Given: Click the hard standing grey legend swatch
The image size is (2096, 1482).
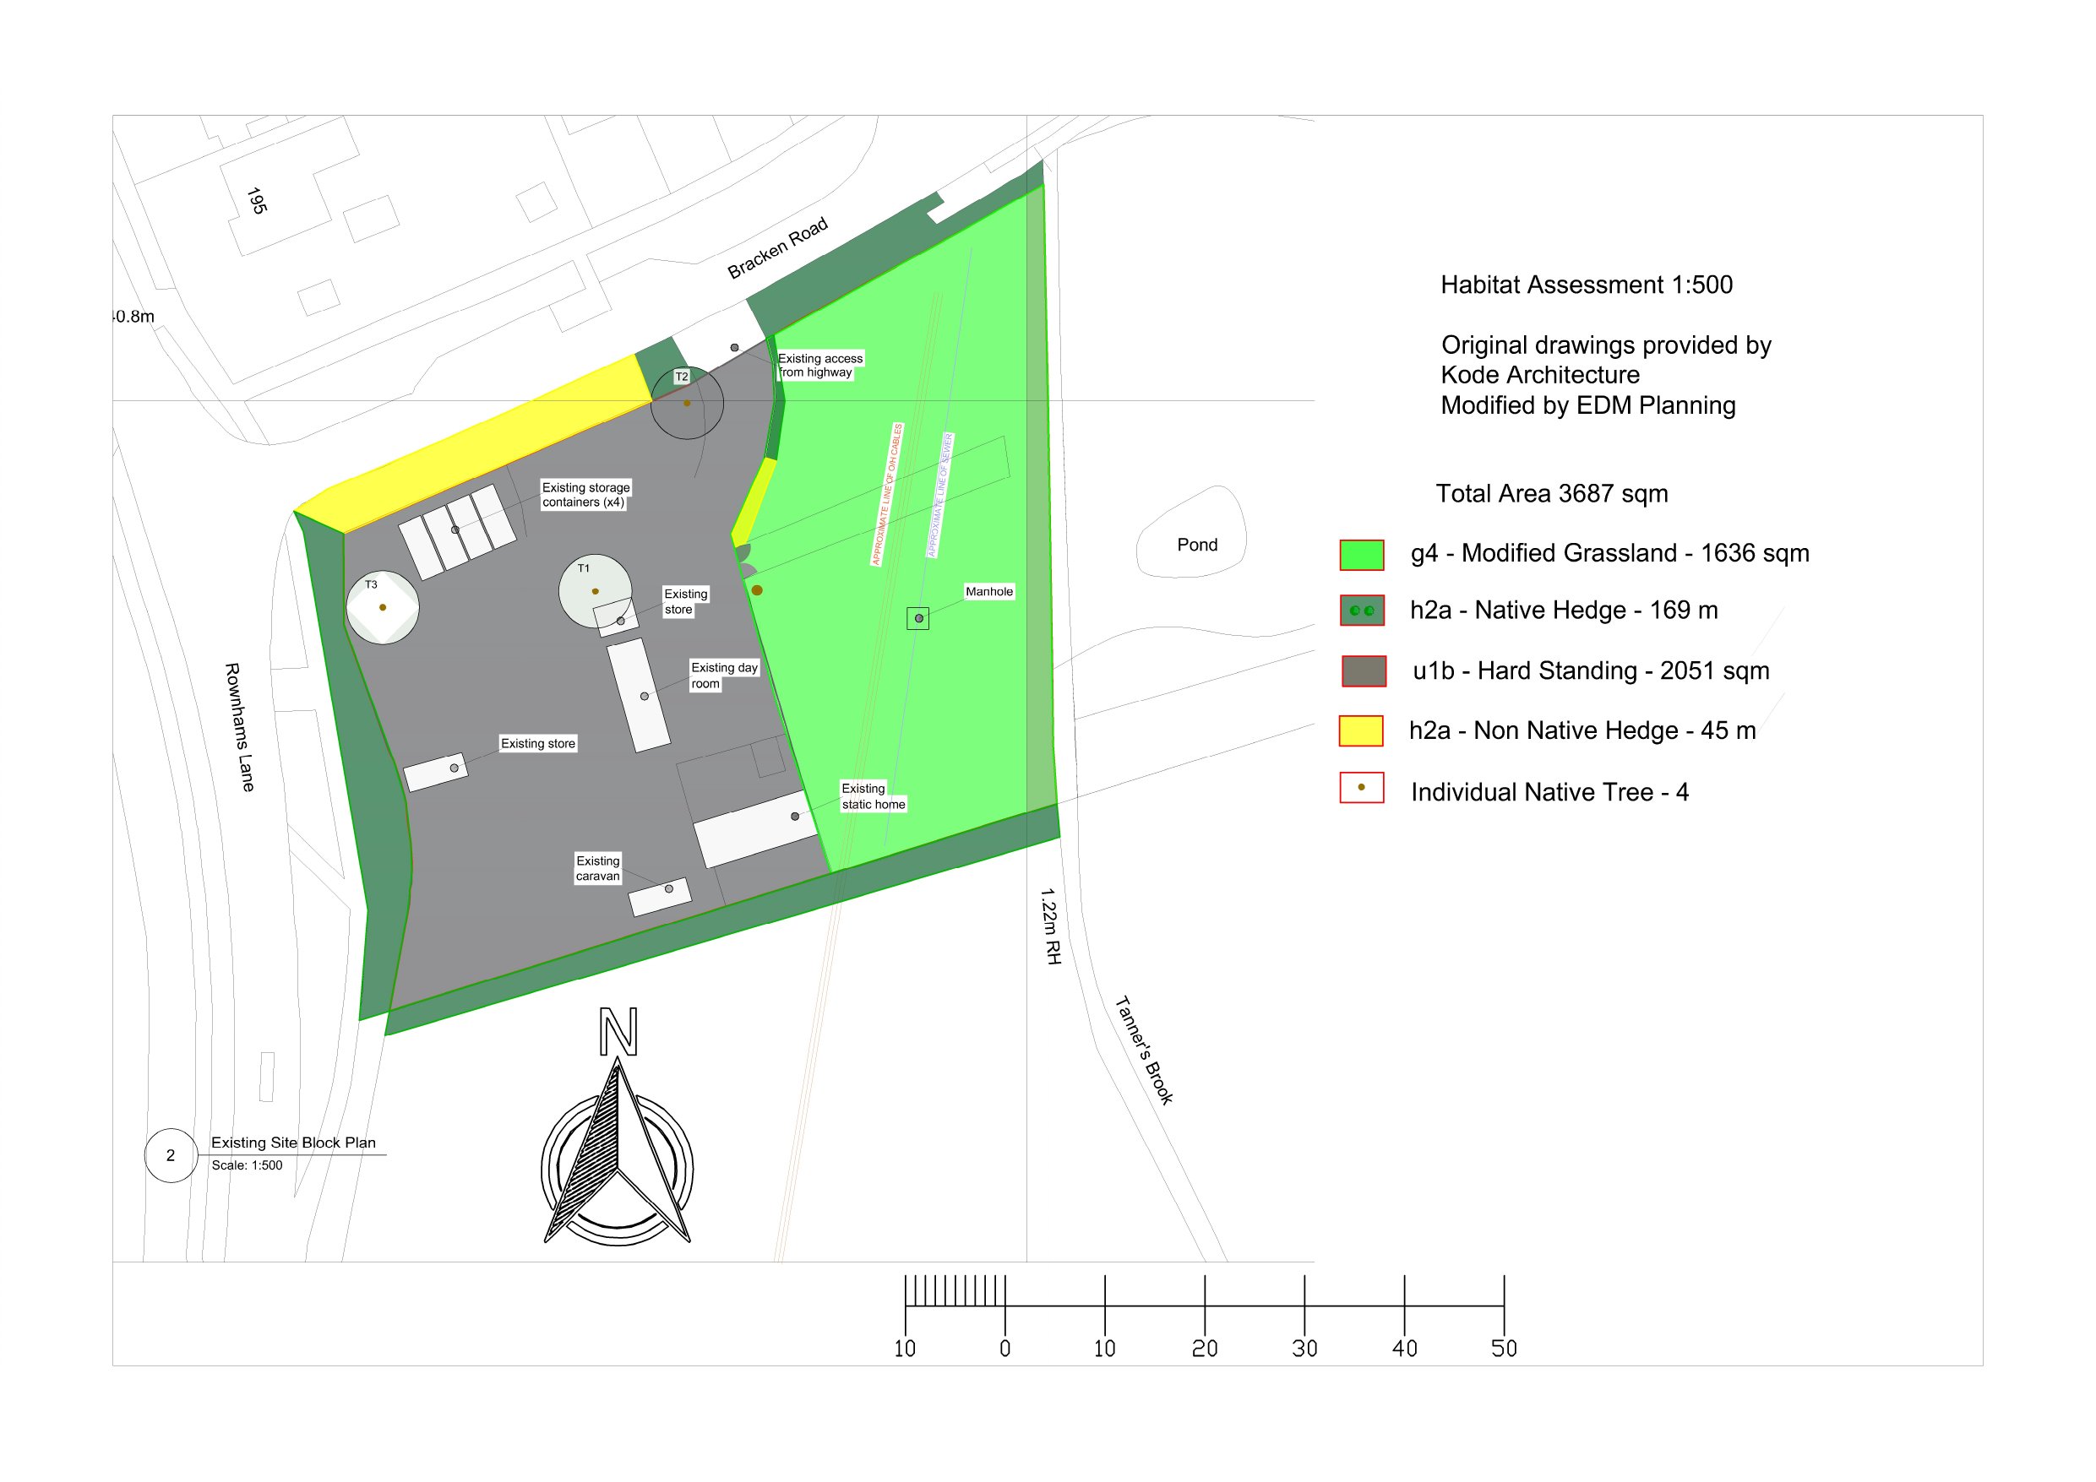Looking at the screenshot, I should (1363, 670).
